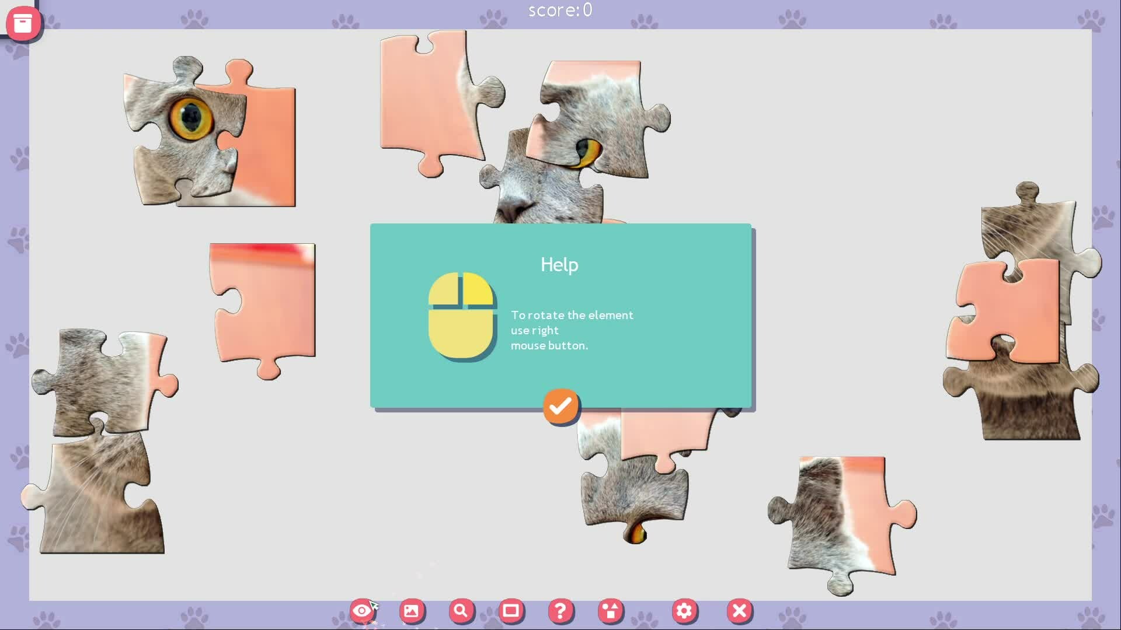Open settings gear icon
Viewport: 1121px width, 630px height.
click(684, 611)
